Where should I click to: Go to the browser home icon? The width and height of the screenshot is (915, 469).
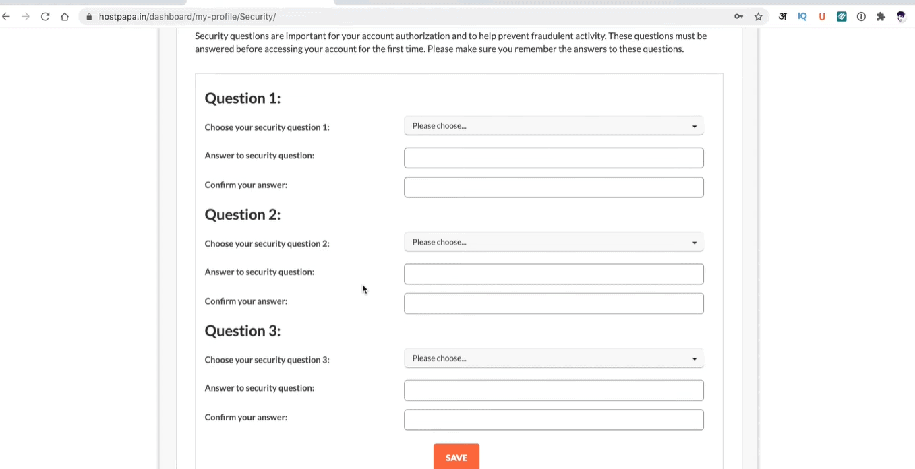[x=65, y=17]
